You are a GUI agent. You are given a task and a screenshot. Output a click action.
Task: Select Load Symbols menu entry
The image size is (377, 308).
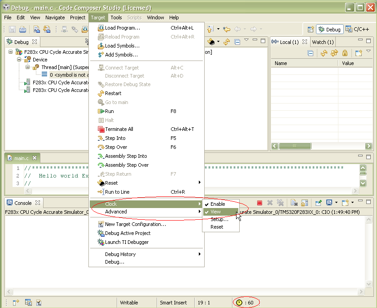[x=146, y=46]
